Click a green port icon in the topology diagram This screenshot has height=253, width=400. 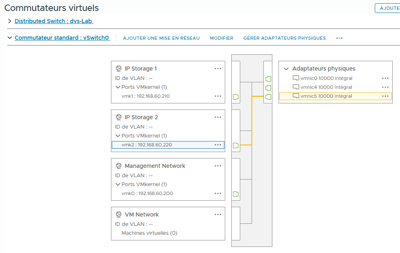tap(236, 97)
